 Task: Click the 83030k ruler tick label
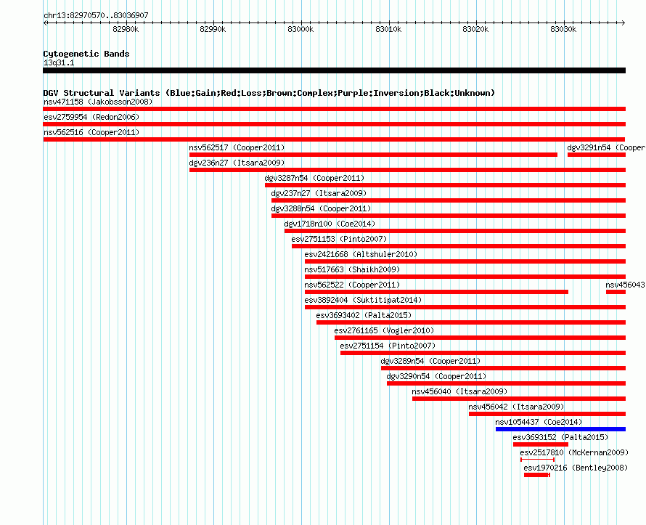pyautogui.click(x=563, y=29)
